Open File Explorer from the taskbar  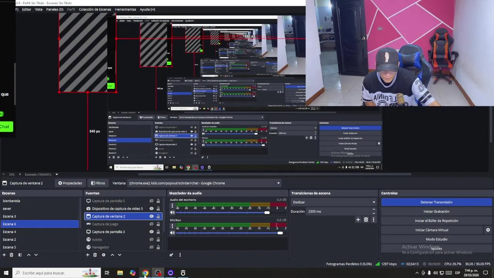click(x=120, y=273)
